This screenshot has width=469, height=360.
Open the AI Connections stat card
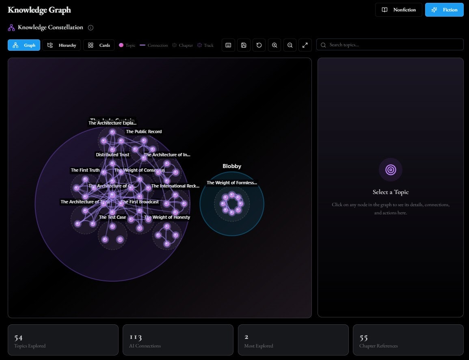tap(178, 340)
